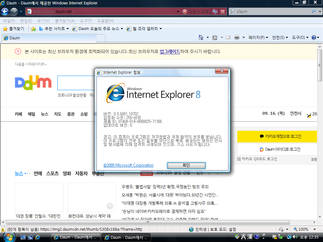The image size is (323, 242).
Task: Select the 자동차 news category tab
Action: click(81, 174)
